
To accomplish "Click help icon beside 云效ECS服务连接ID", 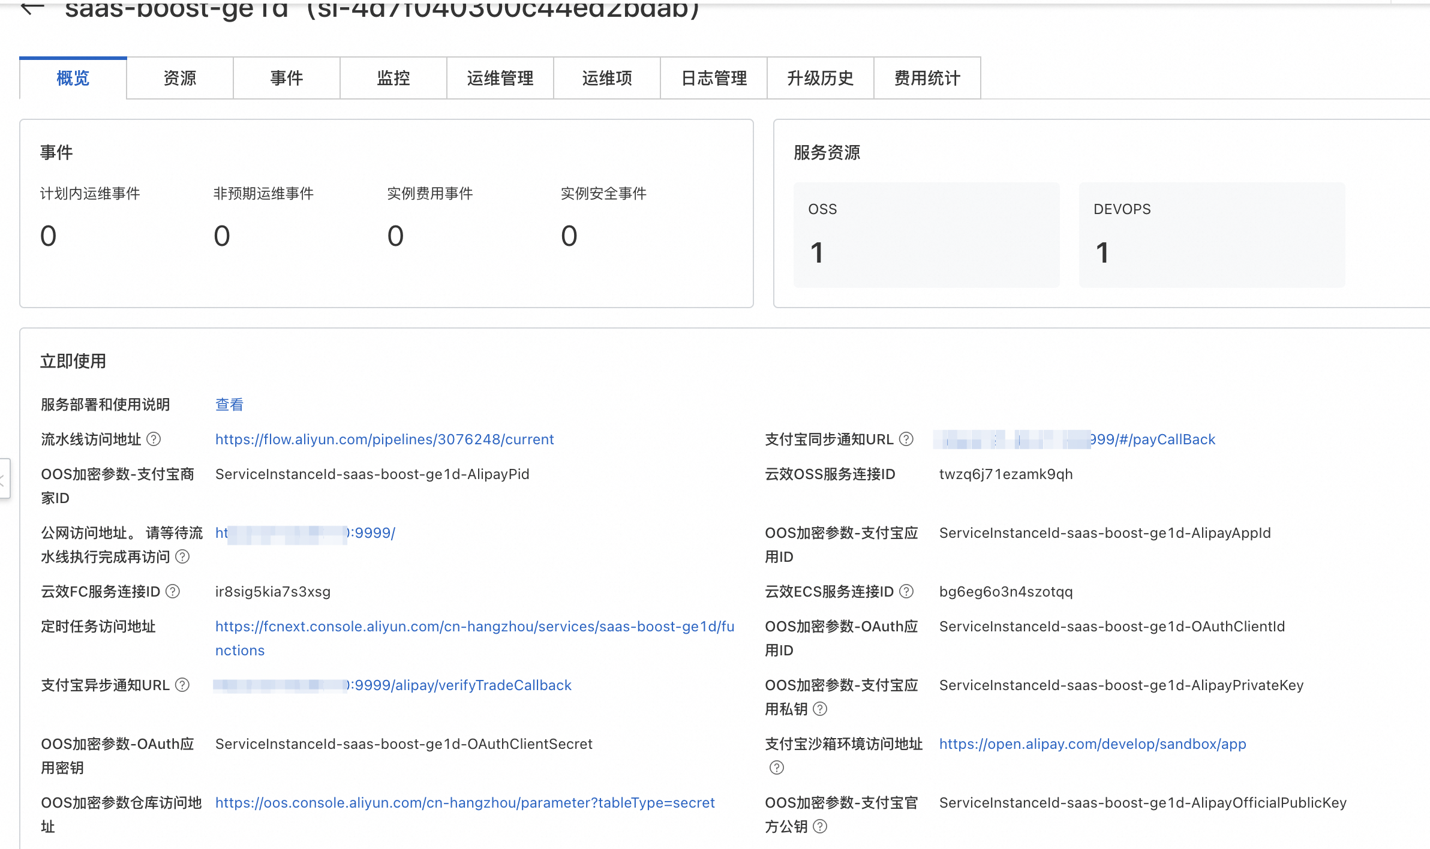I will [x=906, y=592].
